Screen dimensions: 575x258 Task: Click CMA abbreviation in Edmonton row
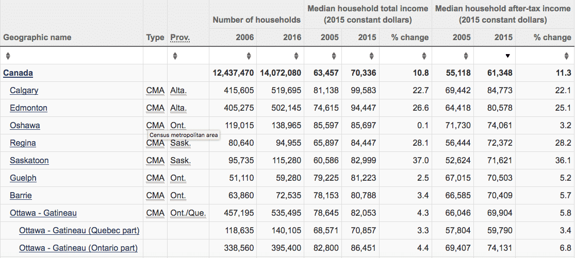156,108
